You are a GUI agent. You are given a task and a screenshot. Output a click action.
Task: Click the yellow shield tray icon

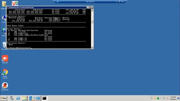pyautogui.click(x=155, y=98)
